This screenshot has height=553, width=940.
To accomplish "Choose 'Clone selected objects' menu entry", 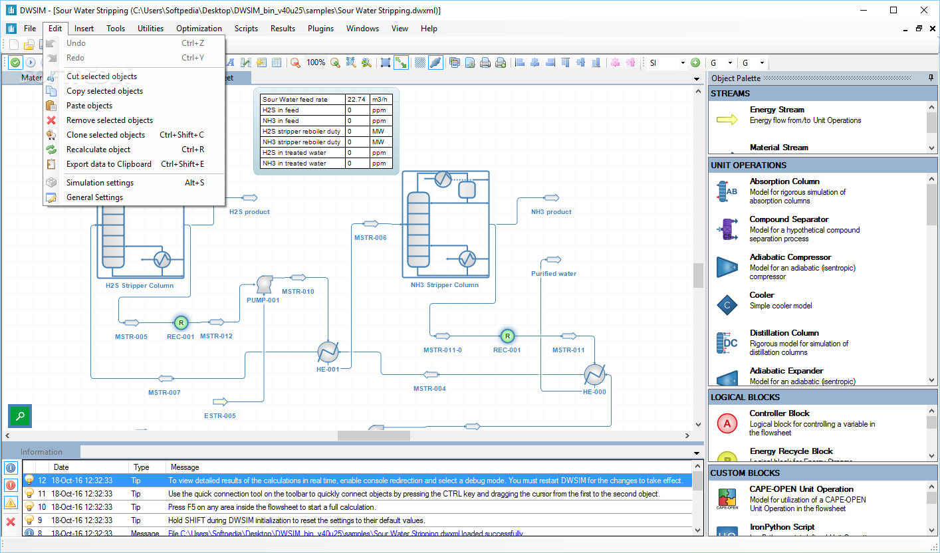I will pyautogui.click(x=134, y=135).
